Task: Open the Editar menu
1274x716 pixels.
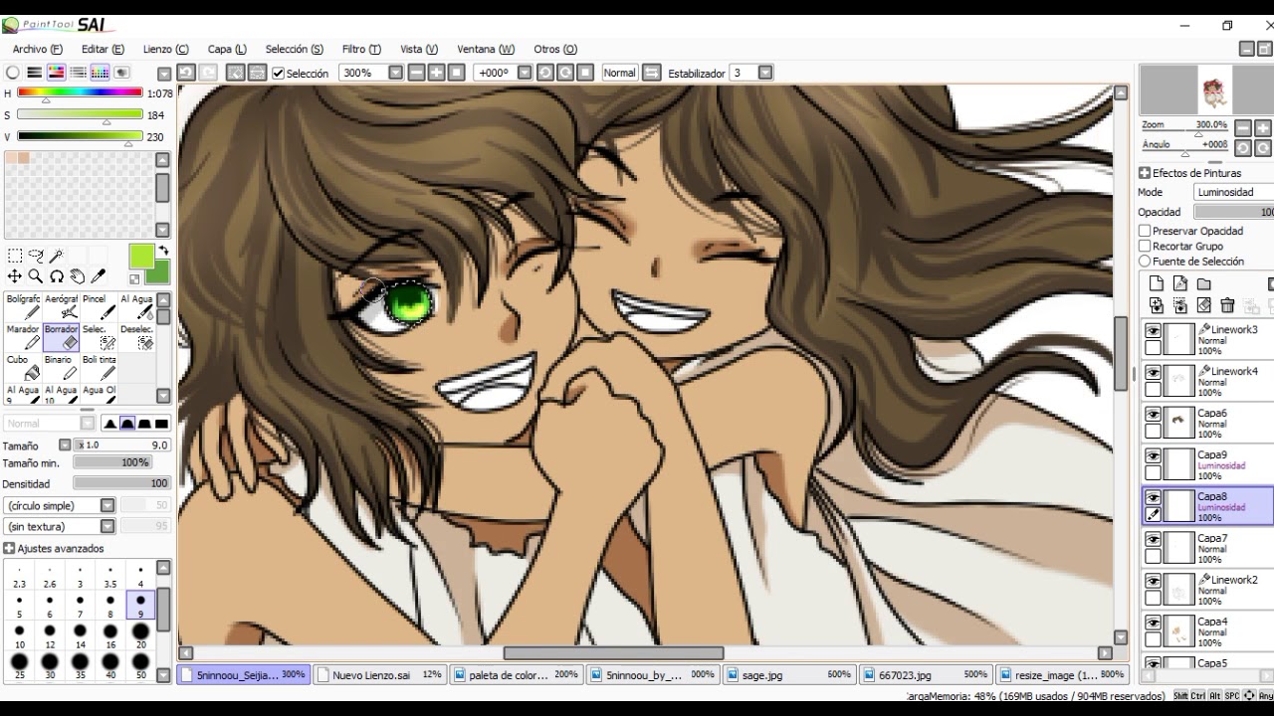Action: coord(103,49)
